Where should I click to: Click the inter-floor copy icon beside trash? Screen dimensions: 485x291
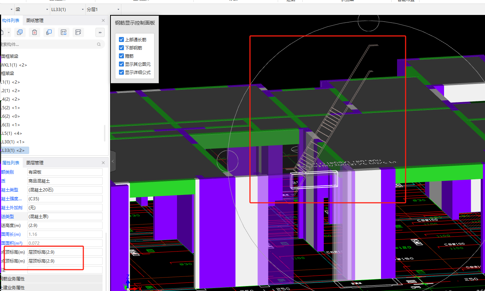(49, 32)
